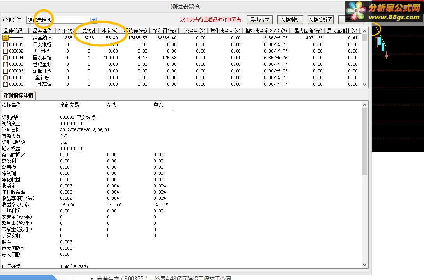Sort by 总次数 column header
Viewport: 424px width, 280px height.
tap(89, 31)
